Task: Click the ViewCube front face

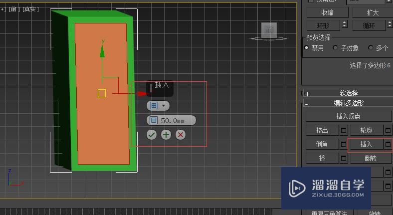Action: 269,30
